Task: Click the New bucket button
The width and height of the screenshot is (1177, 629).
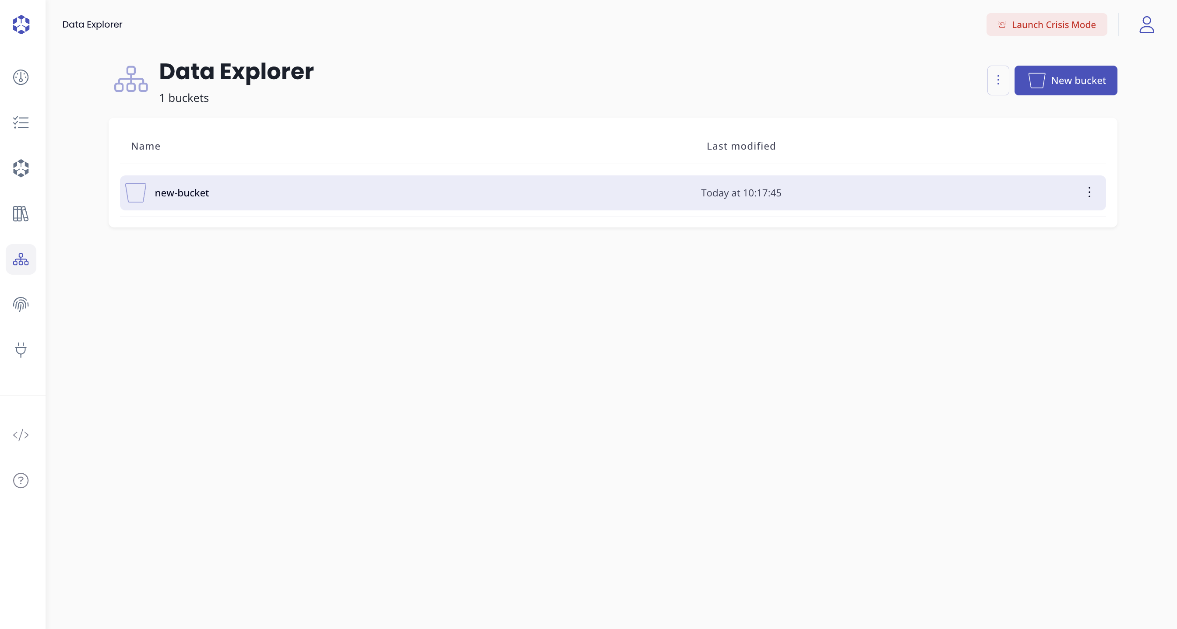Action: [1065, 80]
